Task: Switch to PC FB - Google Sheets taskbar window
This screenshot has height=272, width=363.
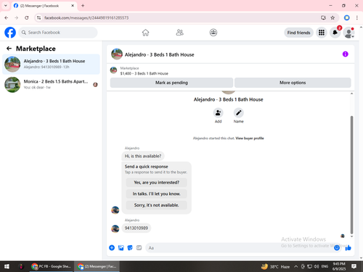Action: pyautogui.click(x=52, y=266)
